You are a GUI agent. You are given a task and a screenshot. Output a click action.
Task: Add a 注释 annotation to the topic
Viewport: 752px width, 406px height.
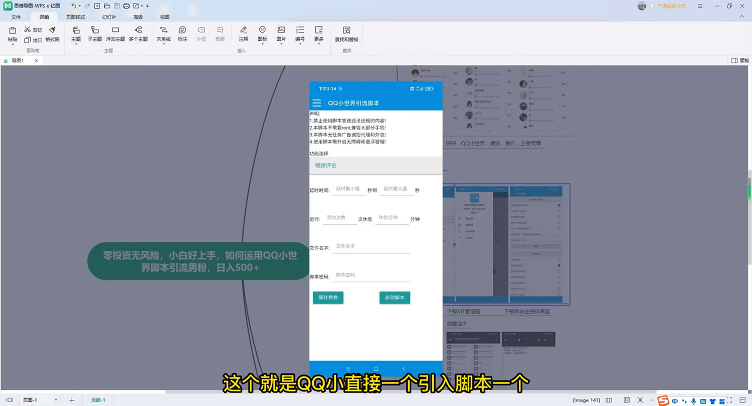[243, 34]
